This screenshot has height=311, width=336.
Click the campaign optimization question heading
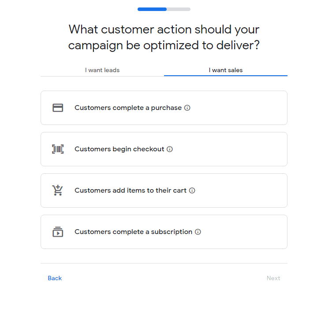tap(164, 37)
